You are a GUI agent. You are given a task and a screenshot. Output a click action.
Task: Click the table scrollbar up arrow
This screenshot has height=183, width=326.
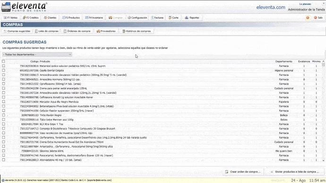point(323,61)
